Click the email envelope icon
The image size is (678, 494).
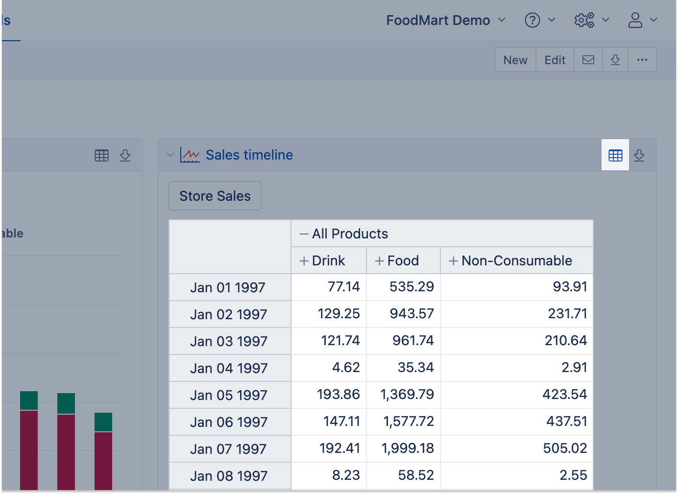588,60
